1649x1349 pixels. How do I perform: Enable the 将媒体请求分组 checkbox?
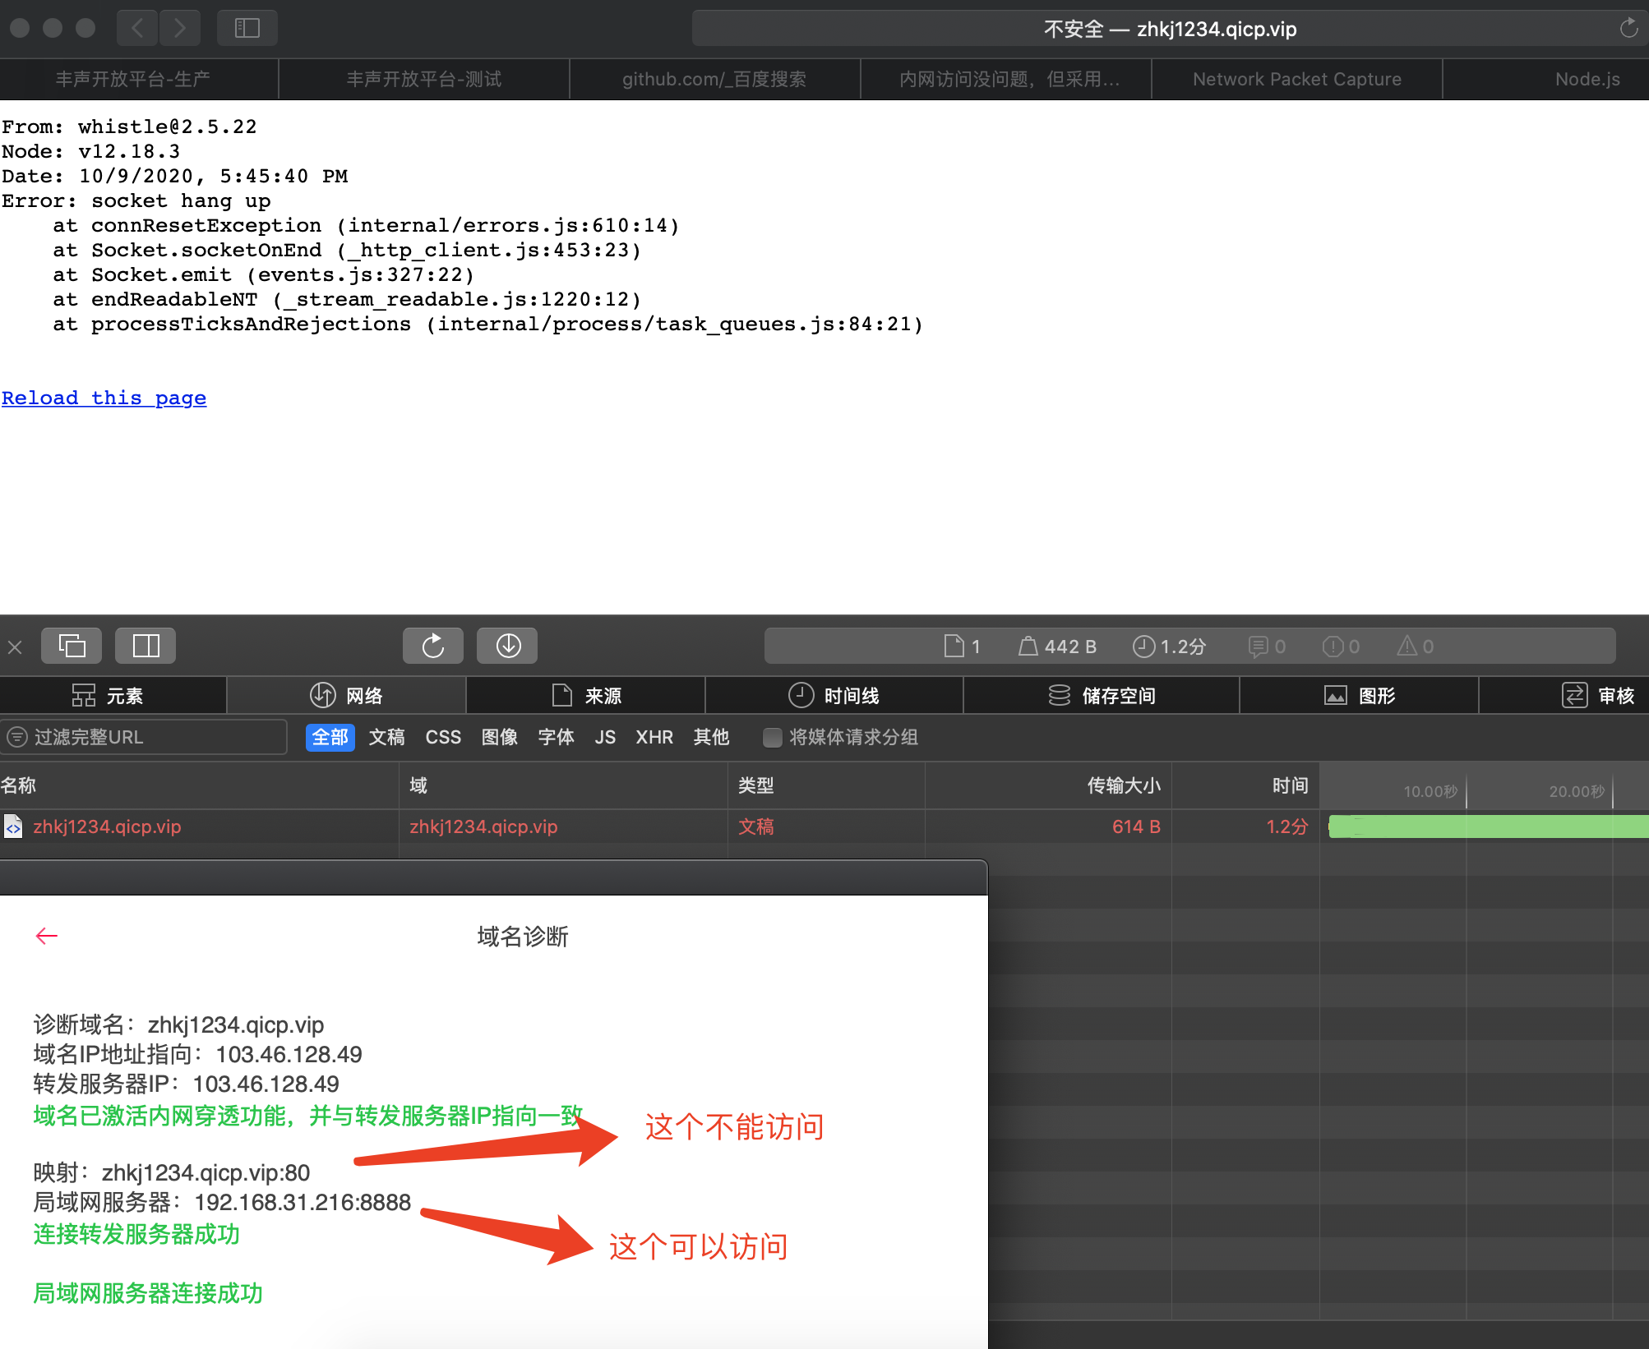tap(772, 738)
